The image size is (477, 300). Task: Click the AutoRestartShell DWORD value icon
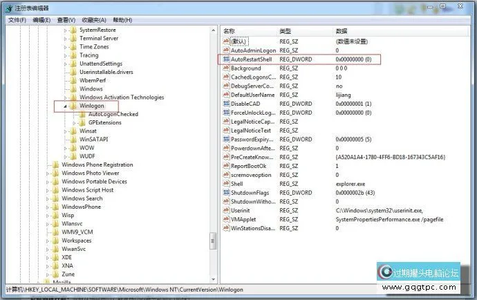point(226,59)
